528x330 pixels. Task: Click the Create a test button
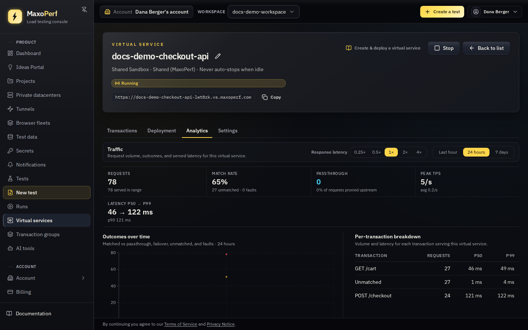442,12
